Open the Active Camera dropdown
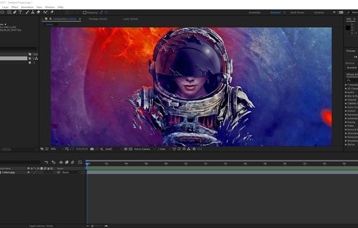 [x=144, y=149]
